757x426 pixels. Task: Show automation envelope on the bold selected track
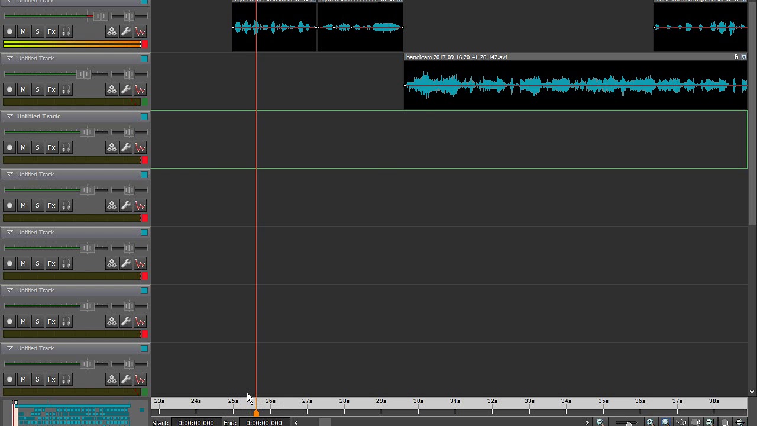tap(140, 147)
